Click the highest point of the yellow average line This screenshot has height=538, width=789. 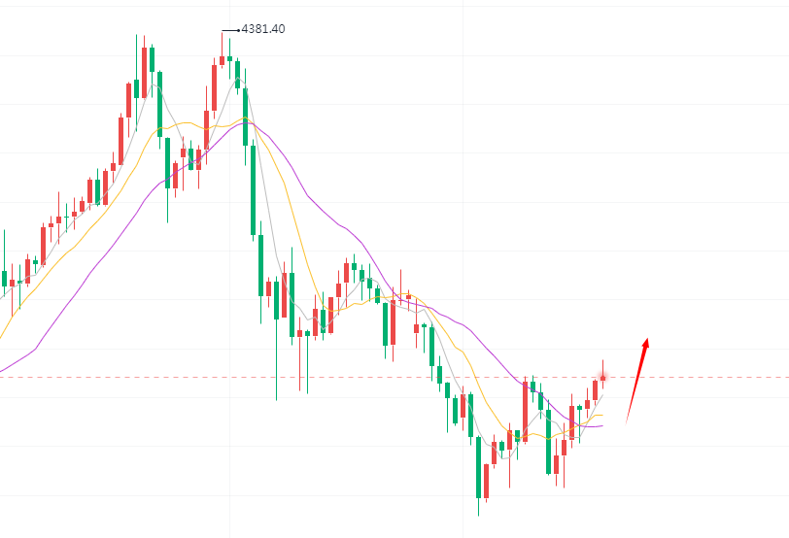pyautogui.click(x=245, y=119)
